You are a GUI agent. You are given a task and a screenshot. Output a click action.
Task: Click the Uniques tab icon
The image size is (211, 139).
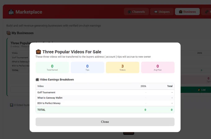[156, 12]
